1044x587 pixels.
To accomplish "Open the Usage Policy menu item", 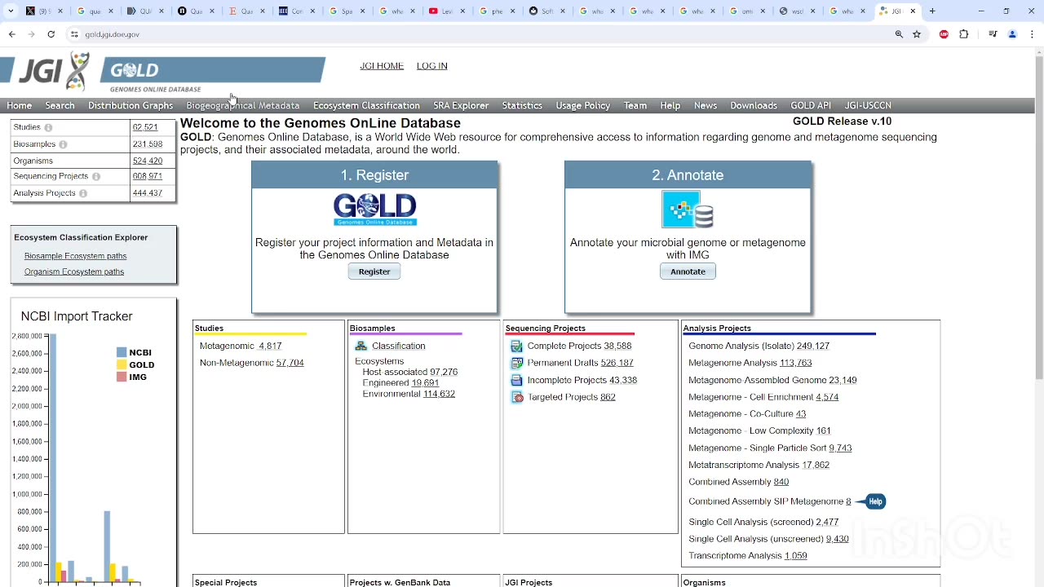I will coord(583,106).
